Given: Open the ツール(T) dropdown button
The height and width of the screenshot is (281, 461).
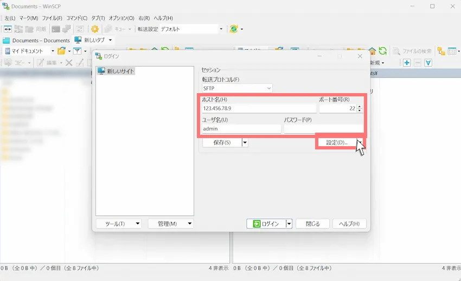Looking at the screenshot, I should (119, 224).
